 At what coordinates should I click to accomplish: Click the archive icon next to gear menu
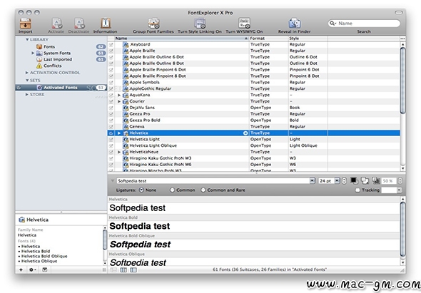45,269
